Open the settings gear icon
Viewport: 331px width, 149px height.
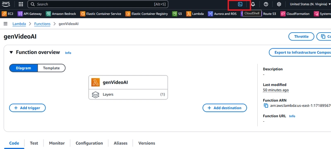[279, 4]
